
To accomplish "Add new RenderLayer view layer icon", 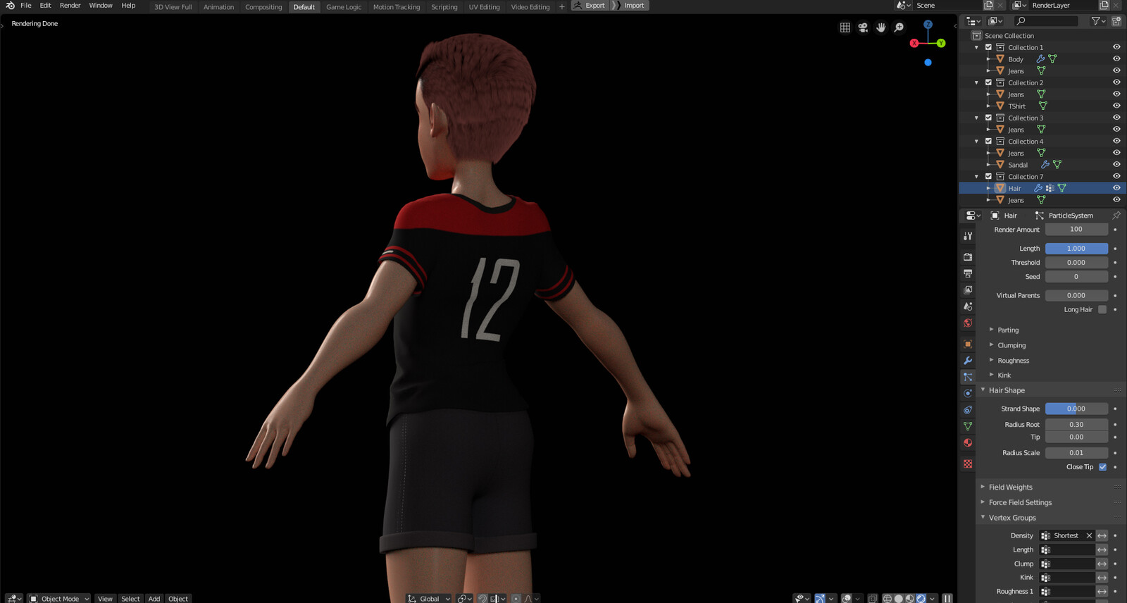I will click(x=1104, y=5).
